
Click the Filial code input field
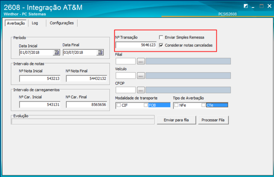click(126, 61)
